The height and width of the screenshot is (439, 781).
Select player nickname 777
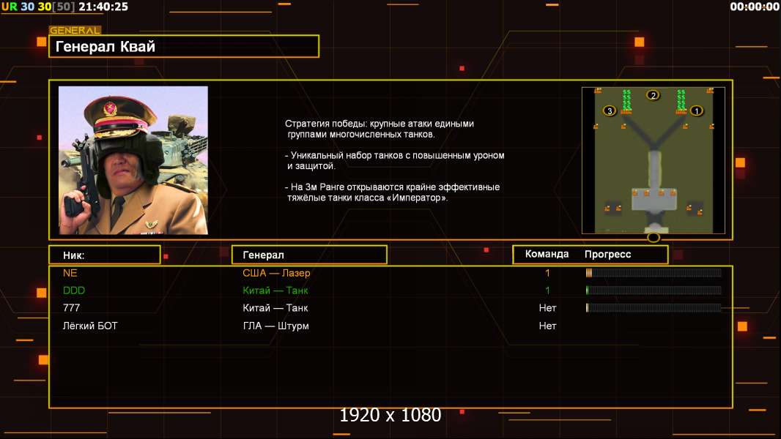click(x=71, y=308)
